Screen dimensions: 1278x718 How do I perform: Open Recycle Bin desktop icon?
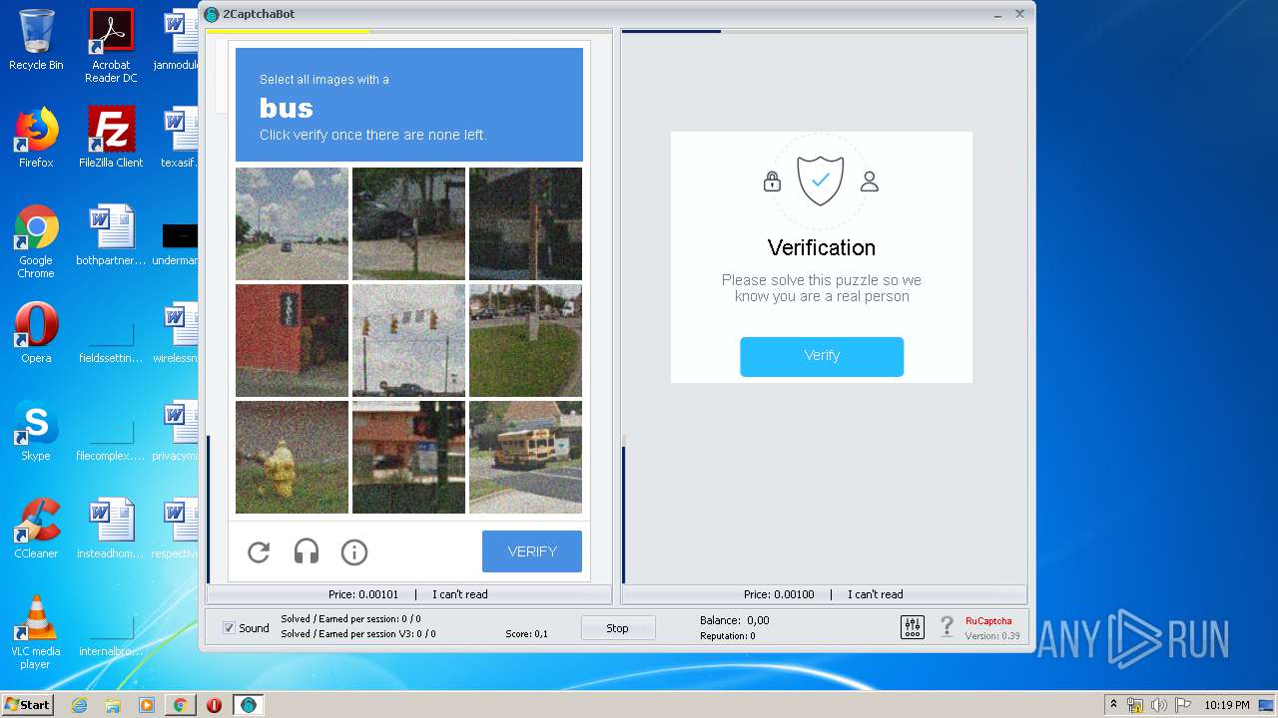pyautogui.click(x=36, y=40)
